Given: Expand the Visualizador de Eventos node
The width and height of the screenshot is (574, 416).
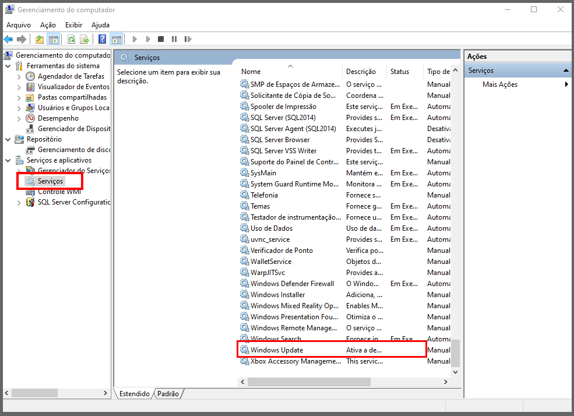Looking at the screenshot, I should click(x=19, y=87).
